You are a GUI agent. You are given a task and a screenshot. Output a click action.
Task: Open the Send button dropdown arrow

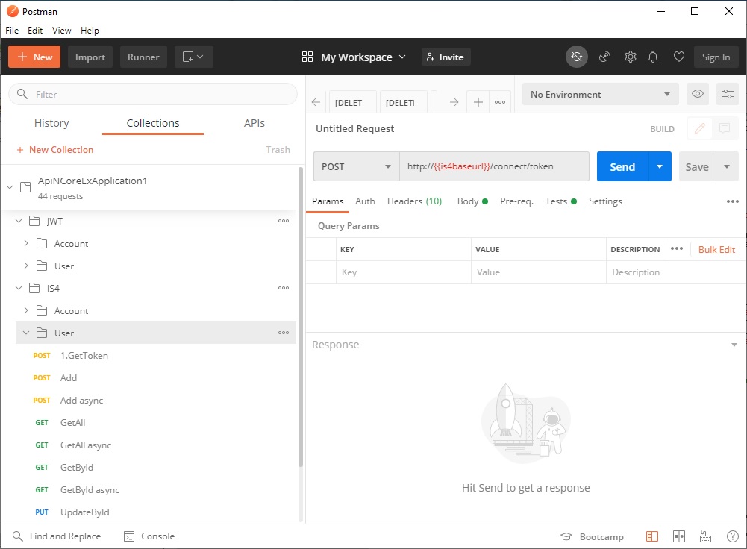(660, 166)
